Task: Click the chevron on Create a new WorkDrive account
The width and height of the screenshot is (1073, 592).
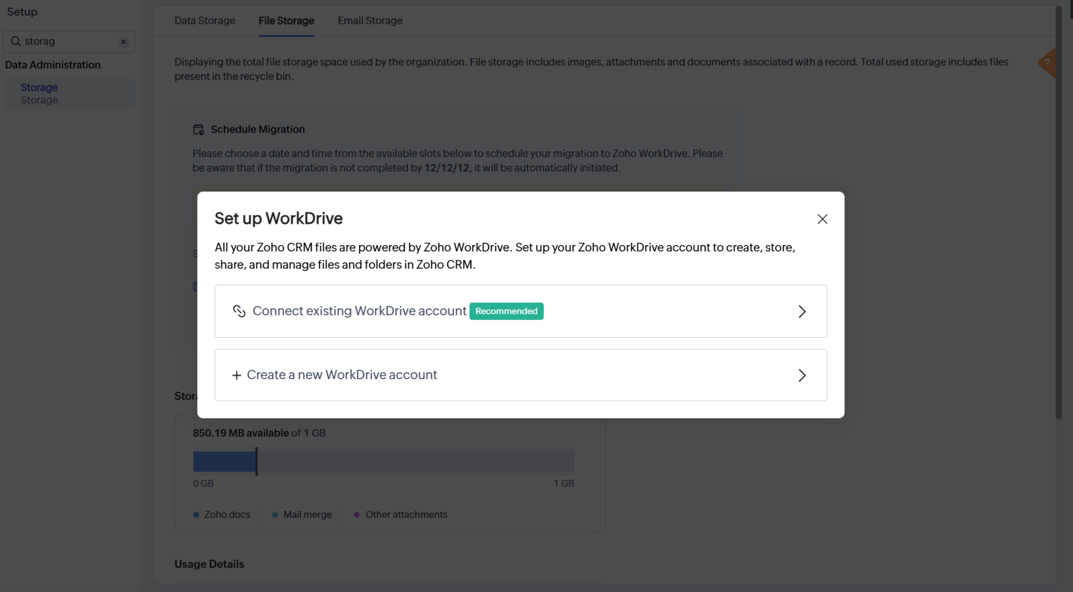Action: coord(802,375)
